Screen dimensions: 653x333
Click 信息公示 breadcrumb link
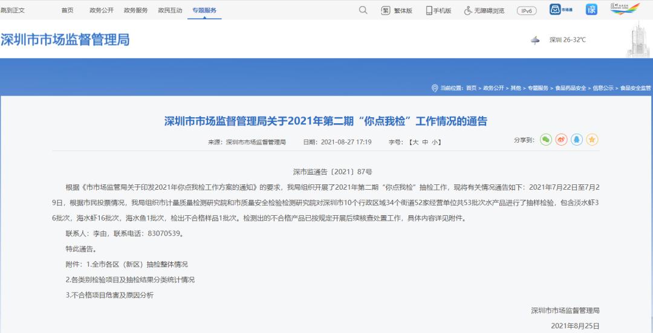coord(603,88)
